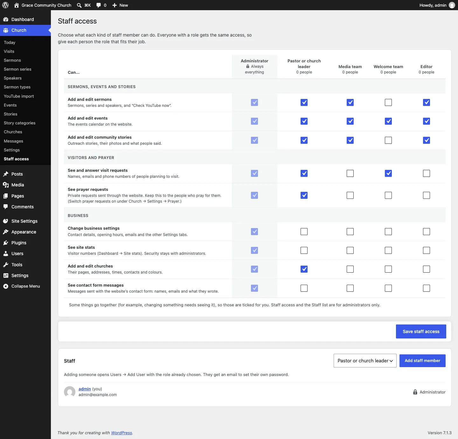The image size is (458, 439).
Task: Click the Add staff member button
Action: point(422,361)
